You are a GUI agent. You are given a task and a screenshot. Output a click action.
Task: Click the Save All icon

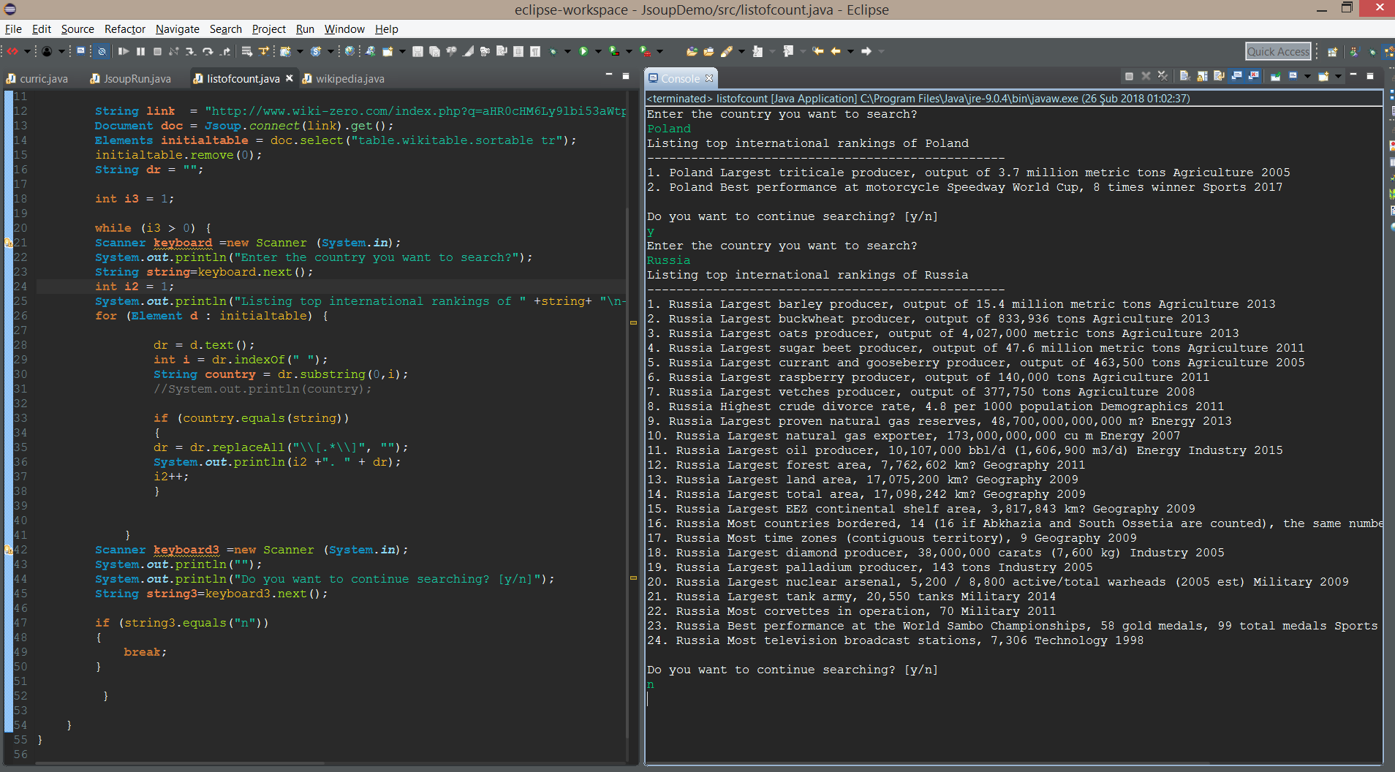434,51
